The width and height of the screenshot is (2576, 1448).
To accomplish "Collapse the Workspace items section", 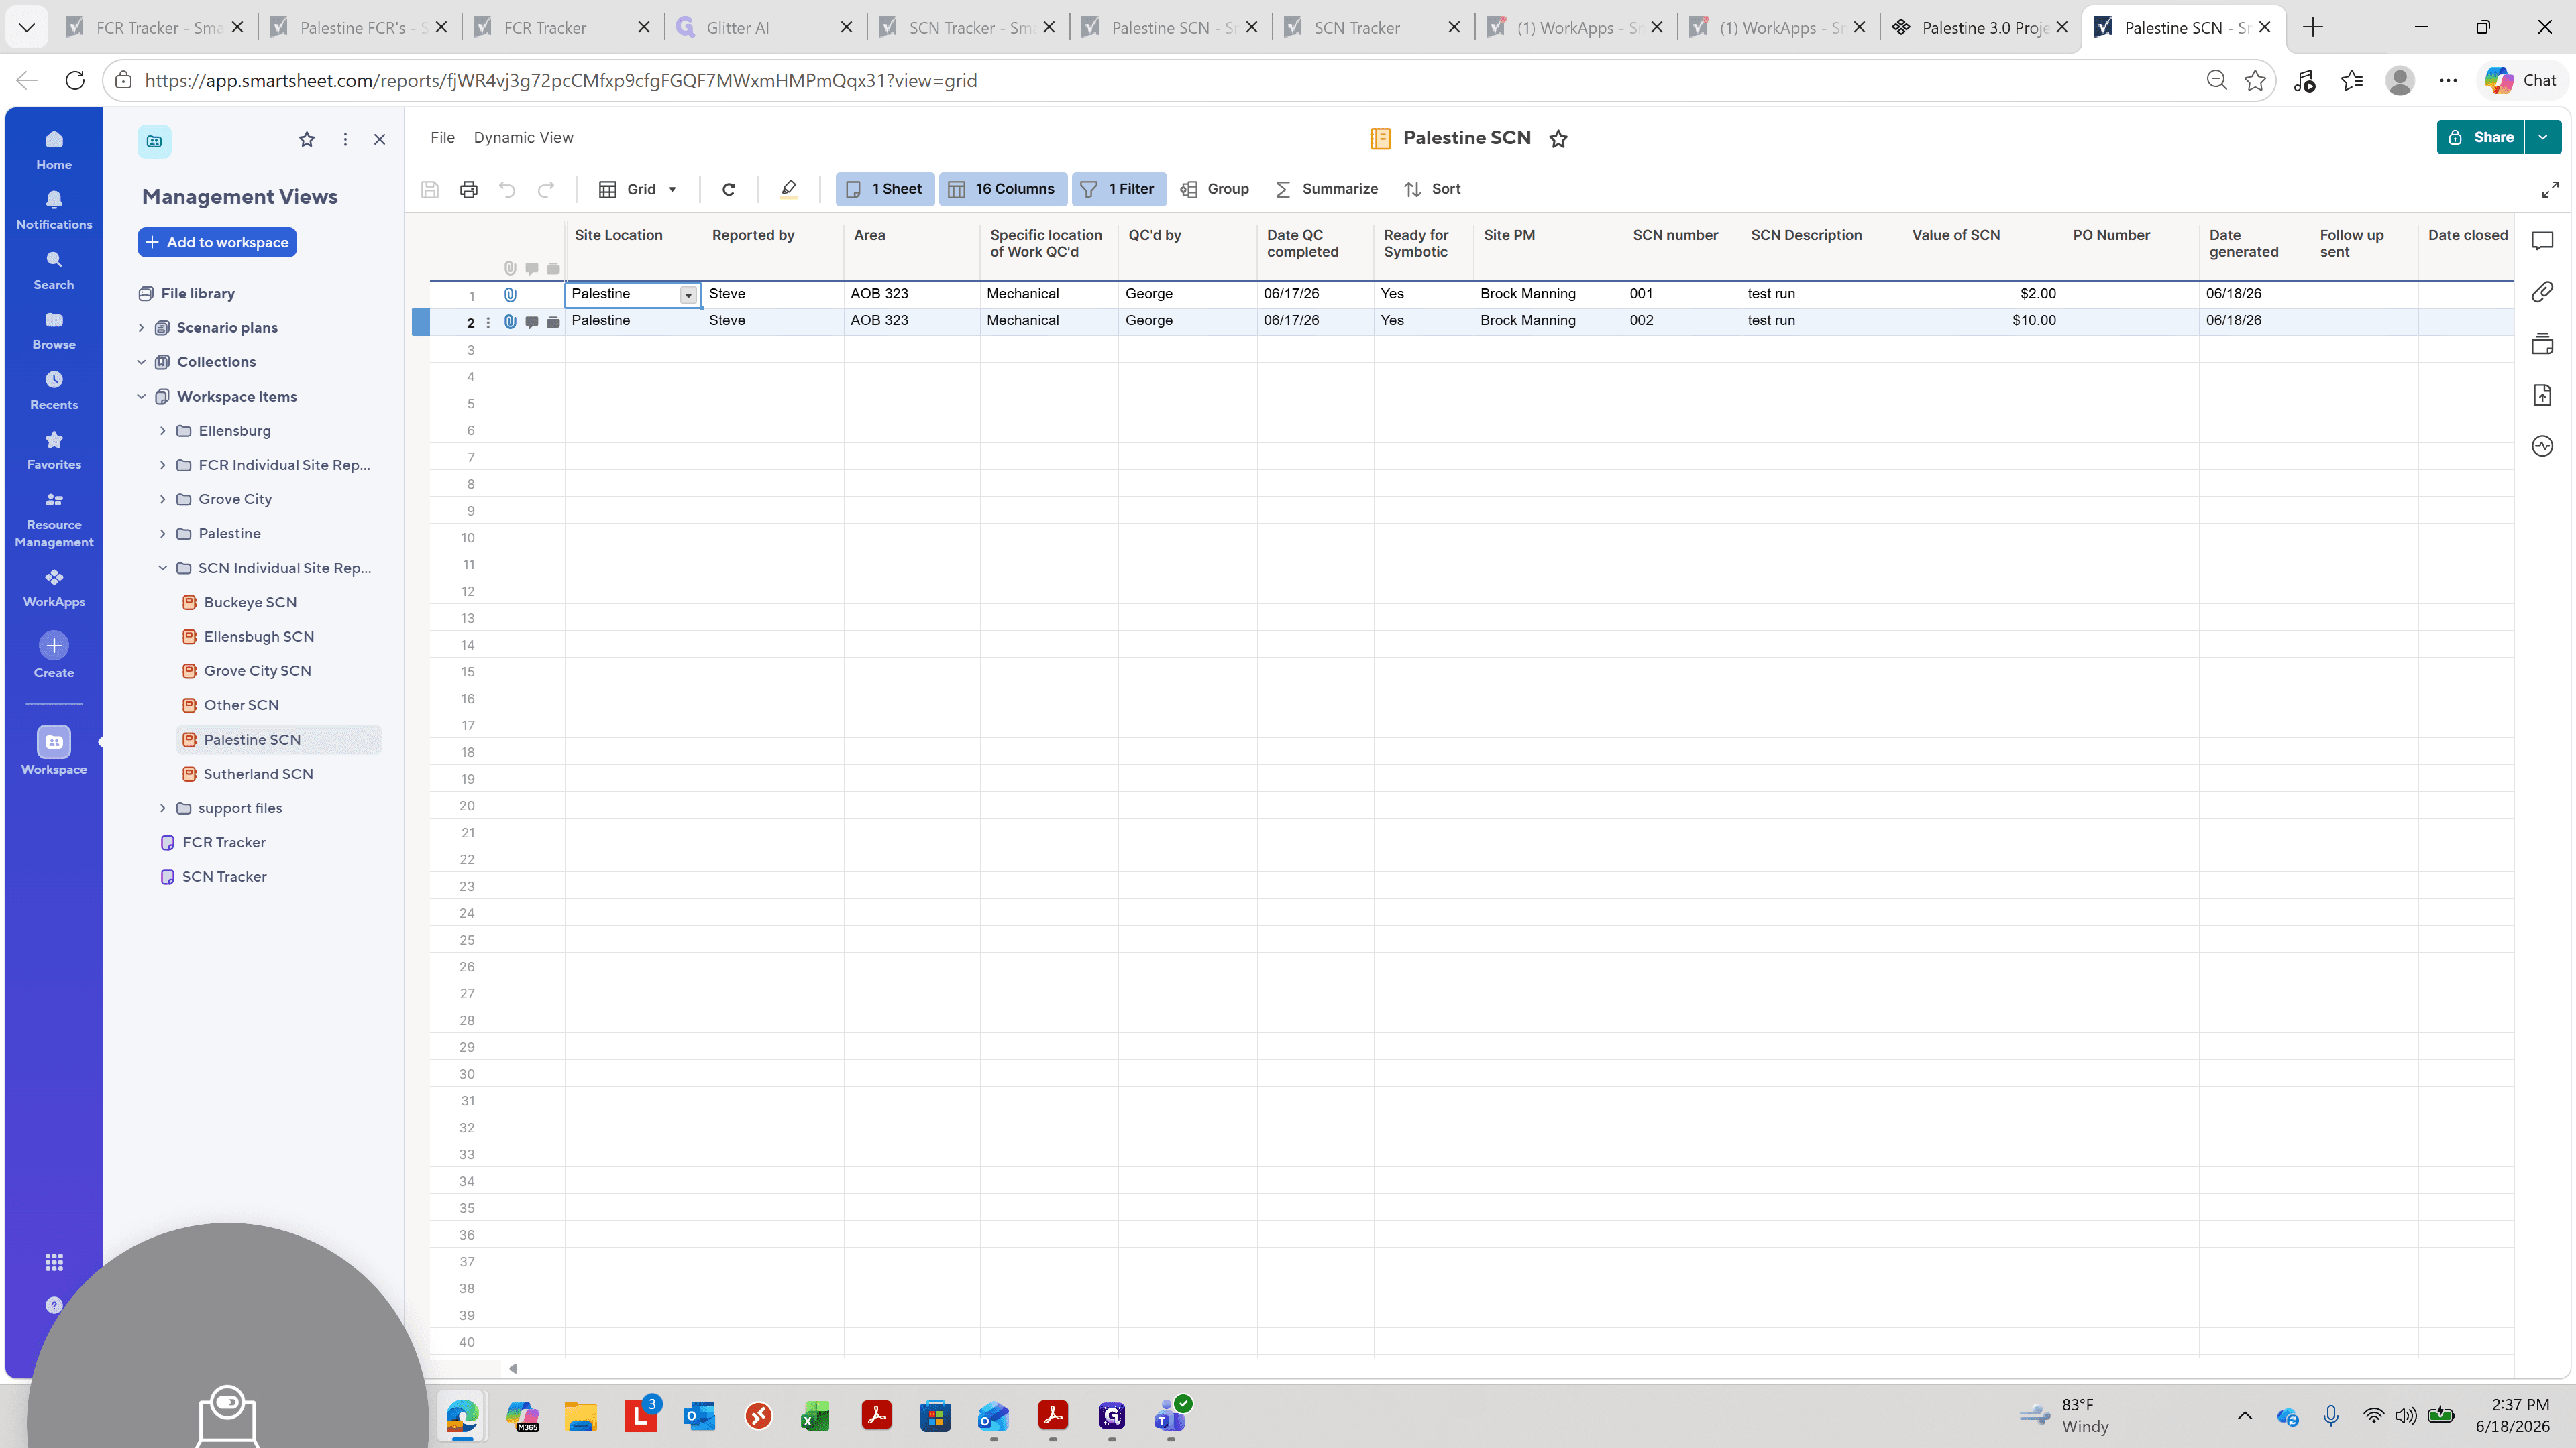I will [141, 397].
